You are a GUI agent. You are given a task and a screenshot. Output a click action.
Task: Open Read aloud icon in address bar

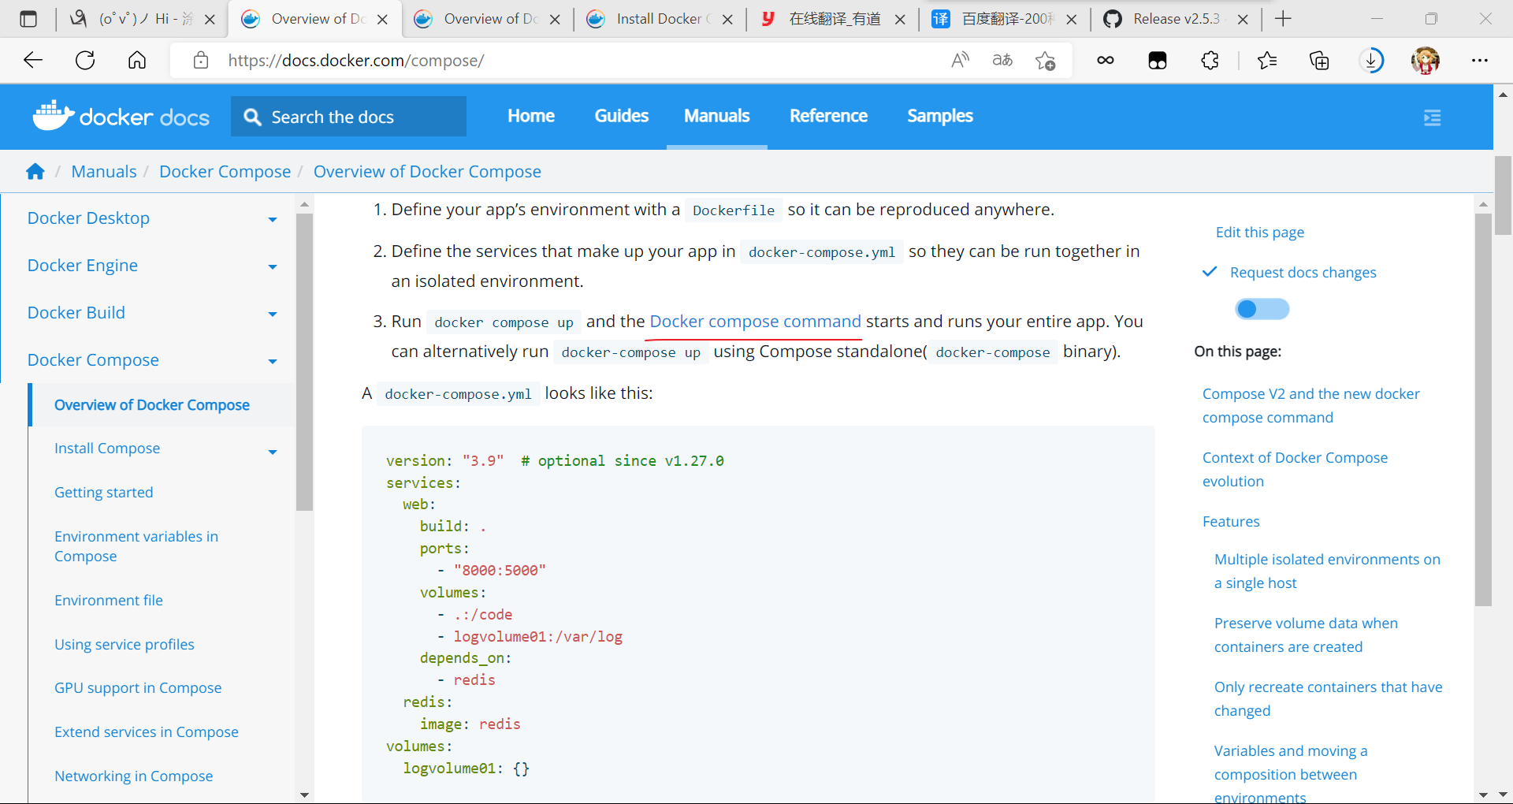click(960, 61)
